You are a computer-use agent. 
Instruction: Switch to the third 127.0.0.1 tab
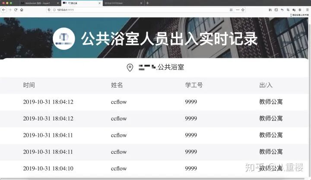click(x=124, y=3)
